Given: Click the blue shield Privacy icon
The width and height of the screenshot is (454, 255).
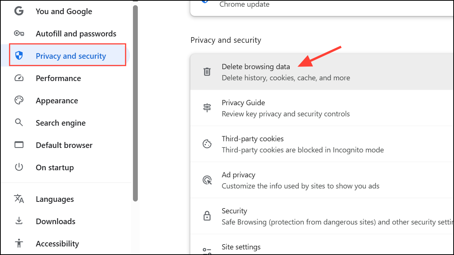Looking at the screenshot, I should pyautogui.click(x=19, y=56).
